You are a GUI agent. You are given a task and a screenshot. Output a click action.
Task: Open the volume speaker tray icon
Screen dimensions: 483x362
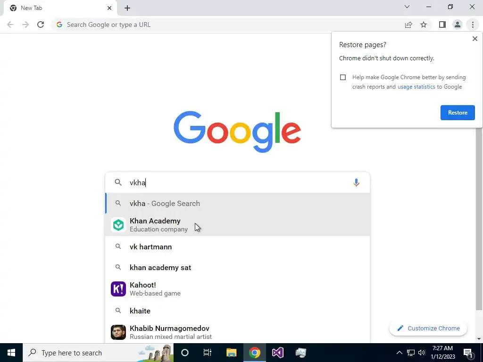click(422, 353)
